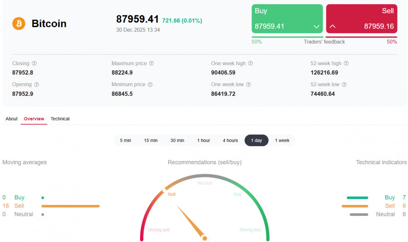
Task: Click the date 30 Dec 2025 13:34
Action: pos(138,30)
